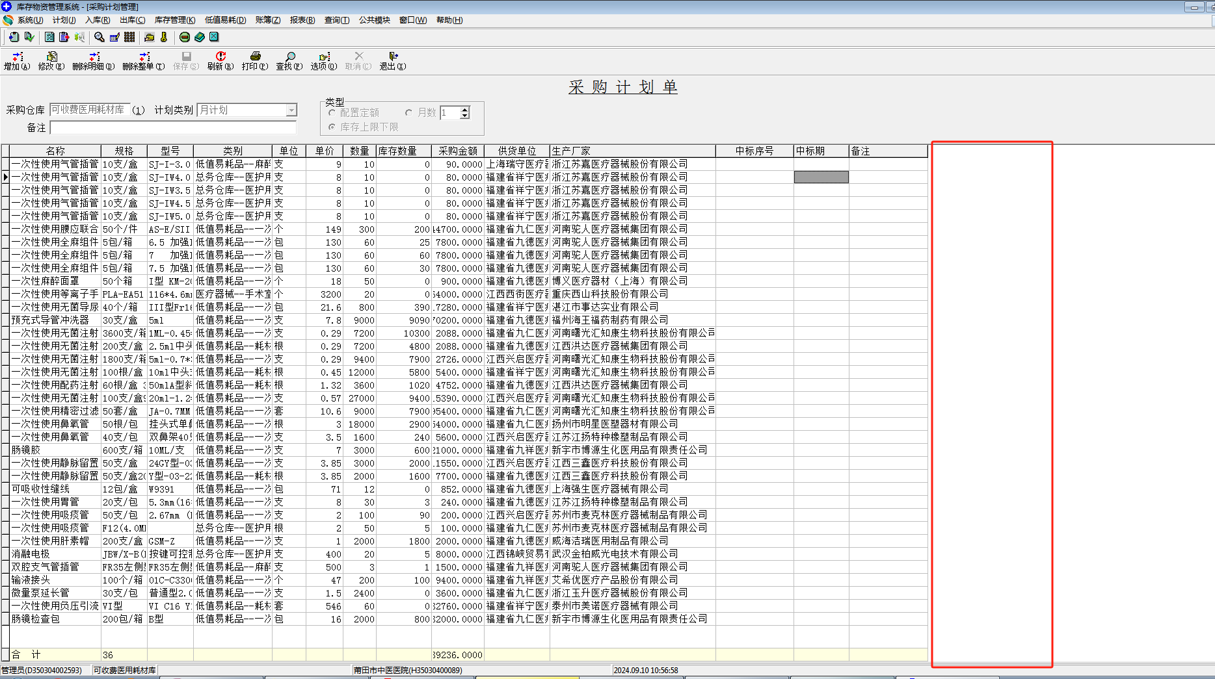The image size is (1215, 679).
Task: Click into the 备注 text field
Action: coord(173,127)
